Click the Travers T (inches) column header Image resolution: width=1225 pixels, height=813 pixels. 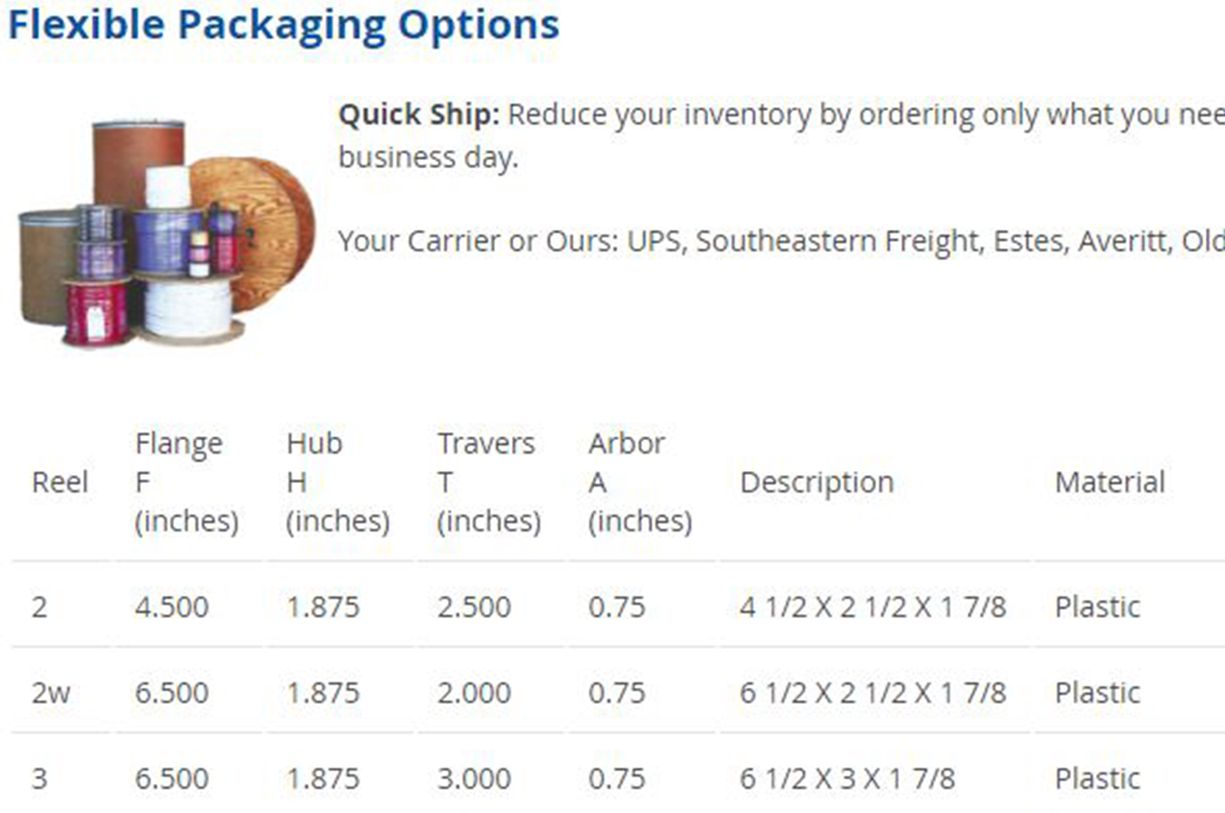(489, 482)
